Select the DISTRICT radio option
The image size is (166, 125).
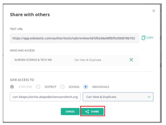tap(38, 87)
